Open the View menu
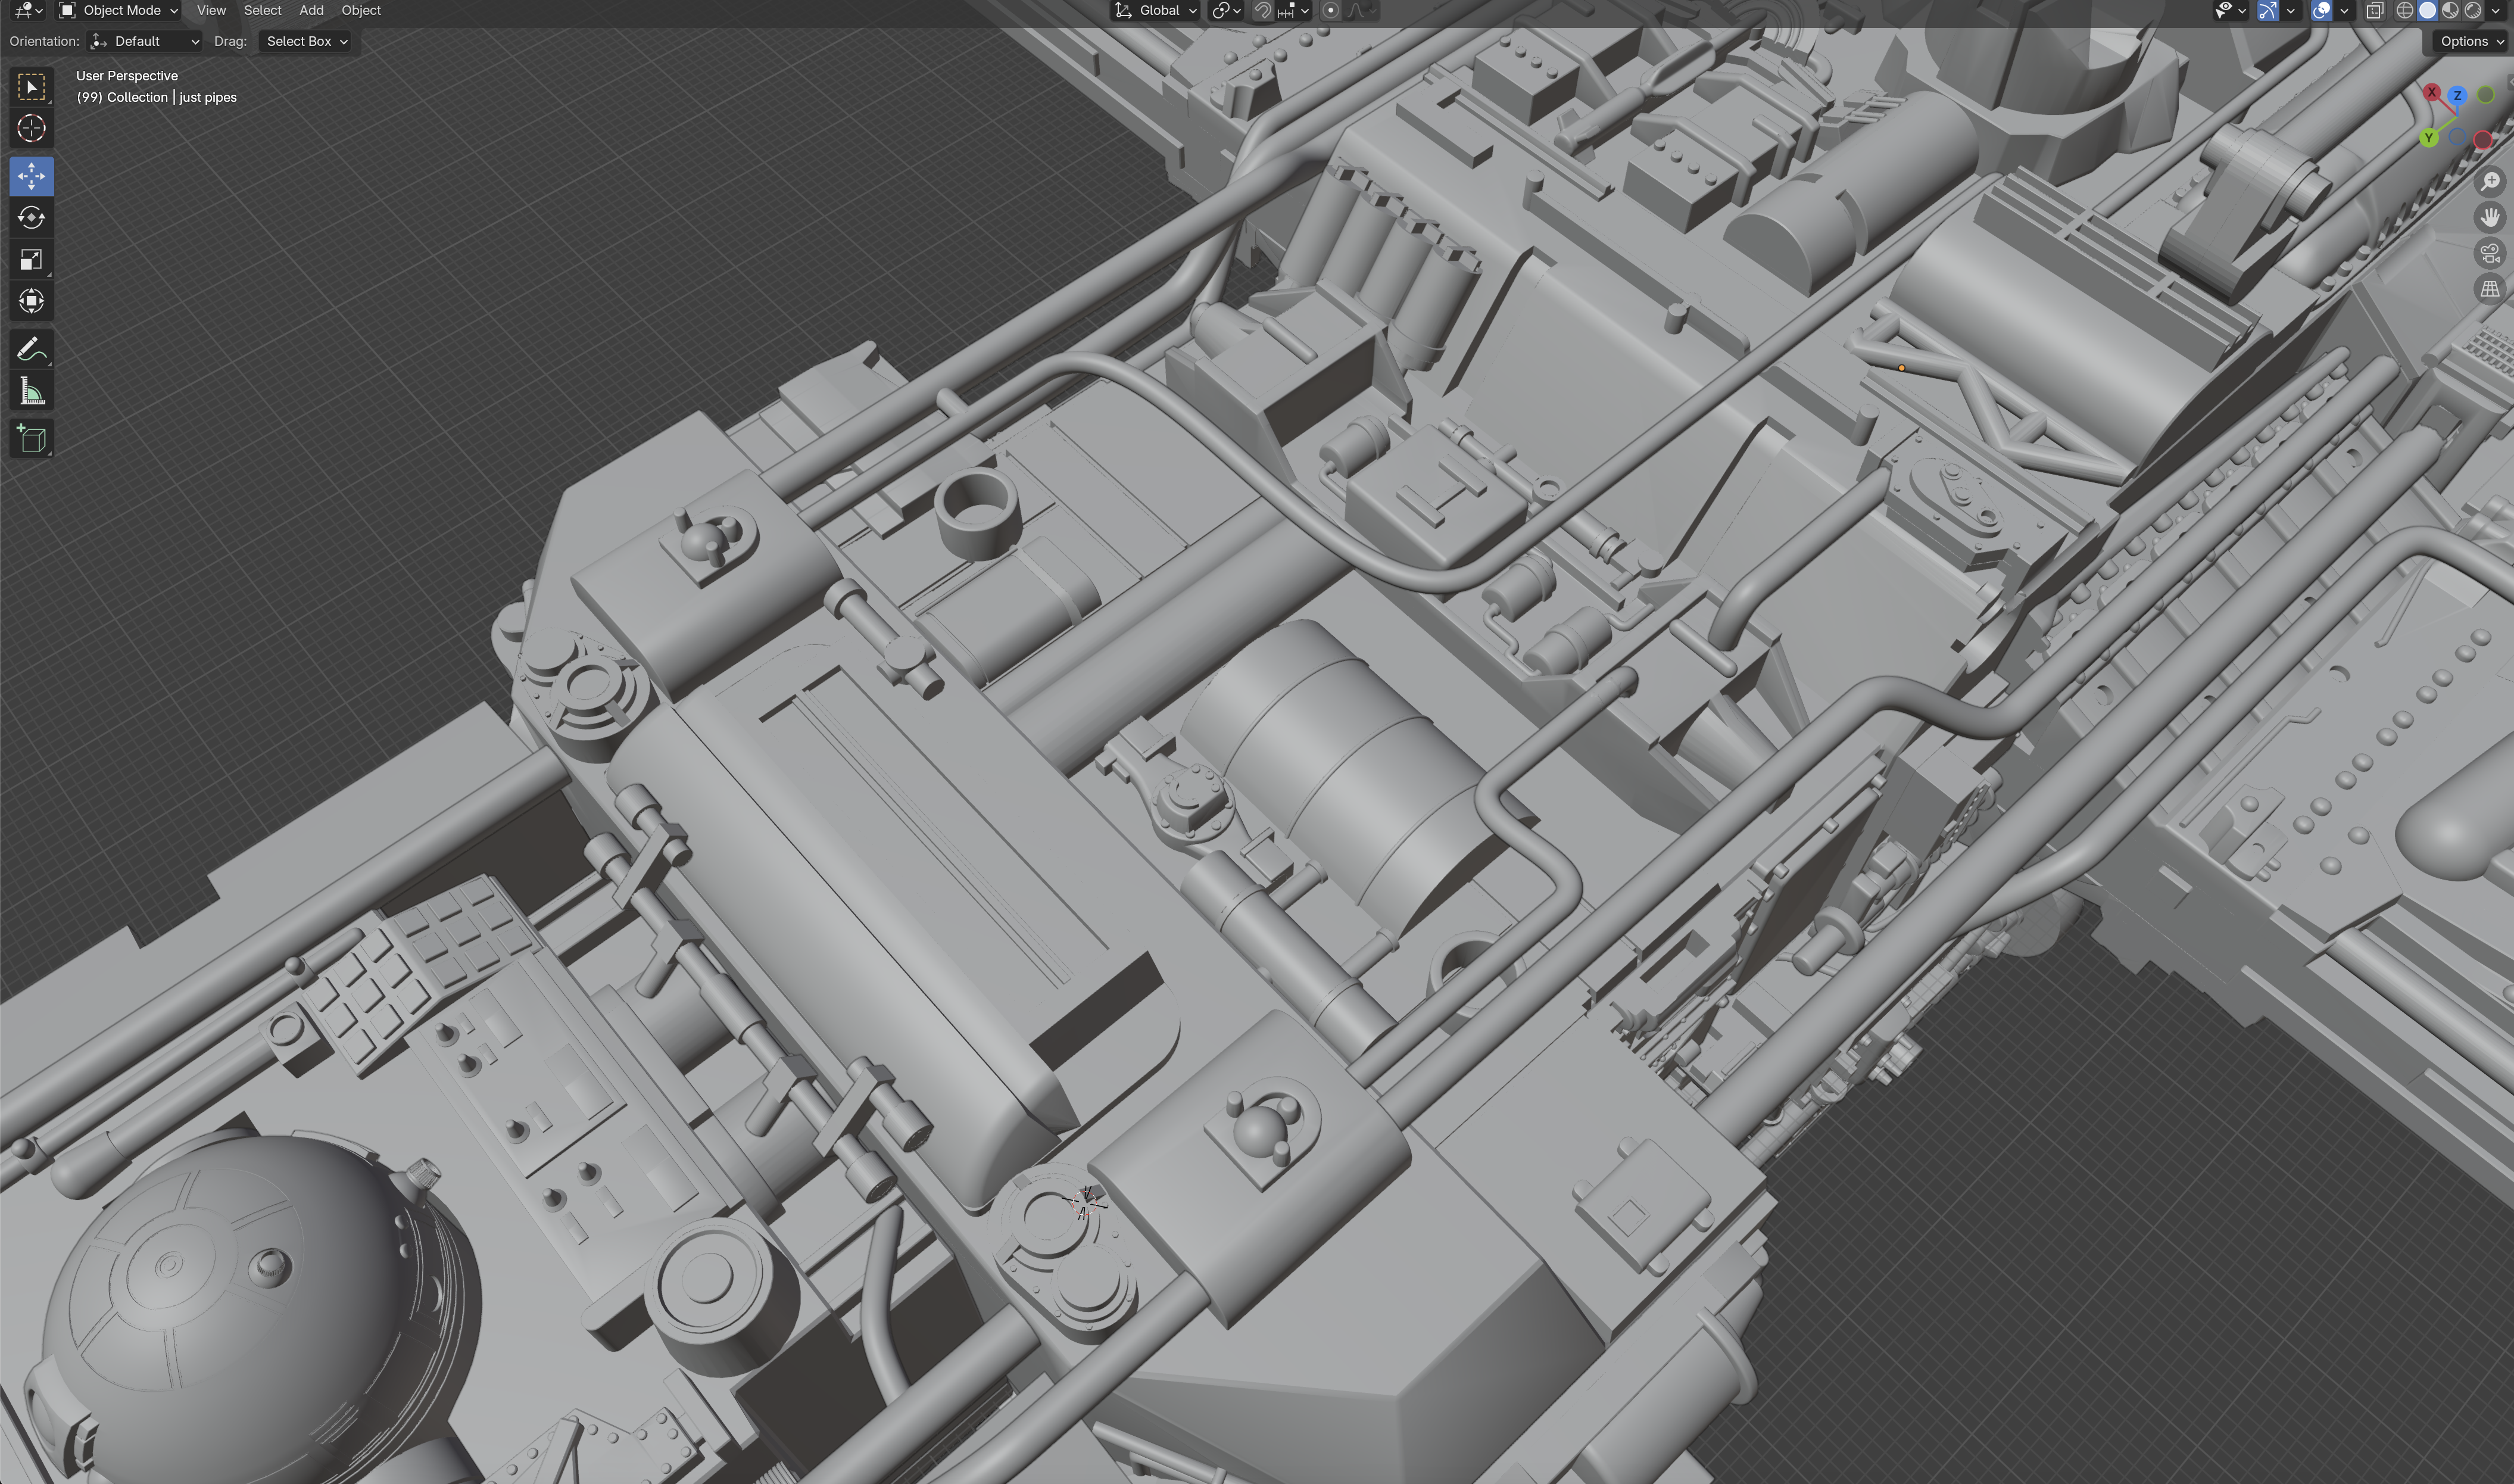2514x1484 pixels. tap(211, 10)
